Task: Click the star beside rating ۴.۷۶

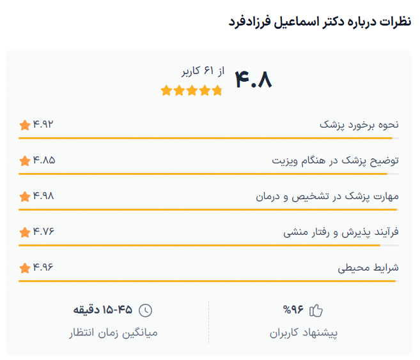Action: 25,232
